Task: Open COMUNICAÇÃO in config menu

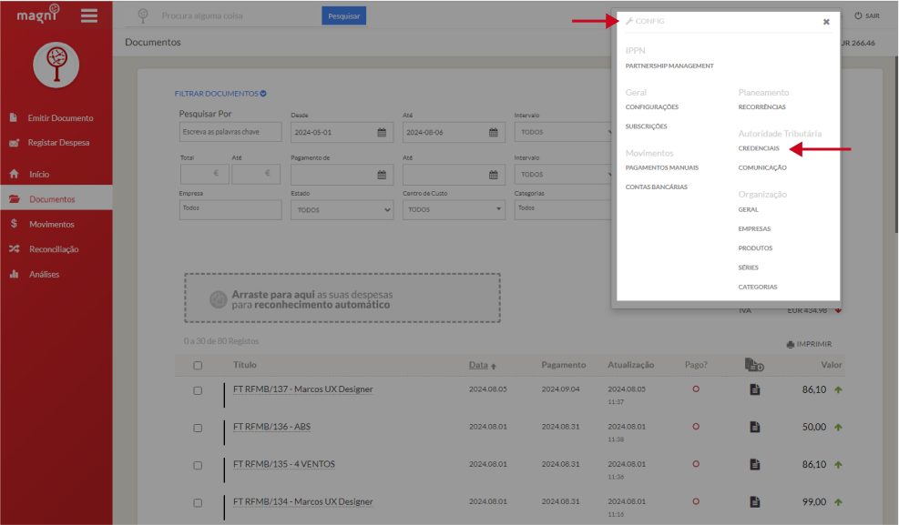Action: tap(762, 167)
